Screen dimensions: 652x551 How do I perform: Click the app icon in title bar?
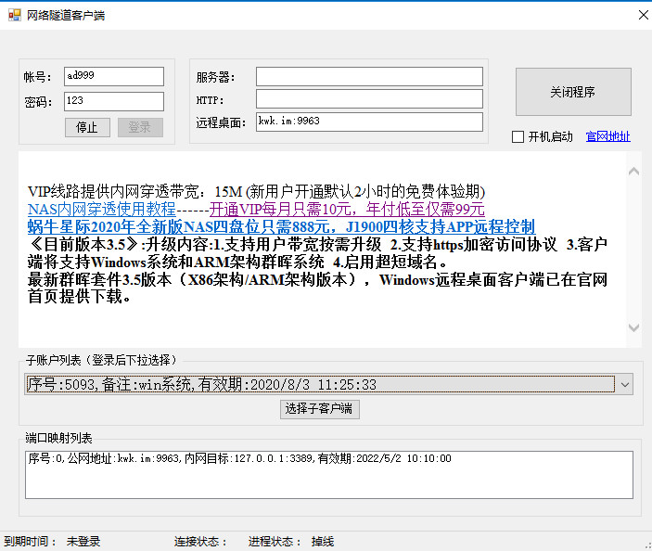[14, 15]
